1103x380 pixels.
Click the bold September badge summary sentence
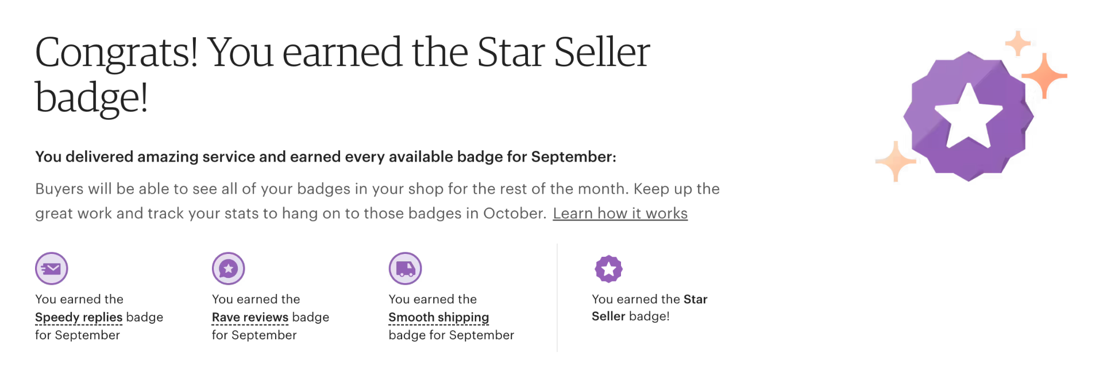(x=326, y=156)
